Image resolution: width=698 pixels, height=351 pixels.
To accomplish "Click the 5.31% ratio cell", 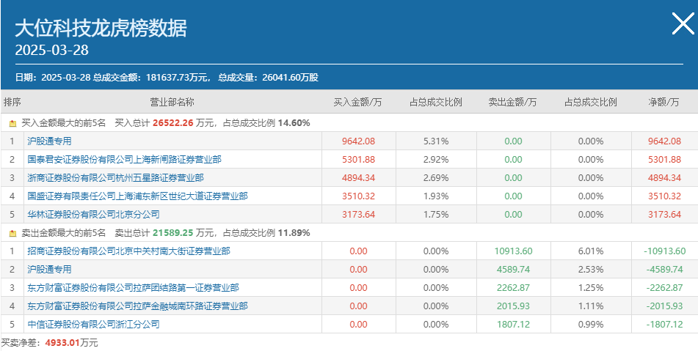I will [x=436, y=141].
